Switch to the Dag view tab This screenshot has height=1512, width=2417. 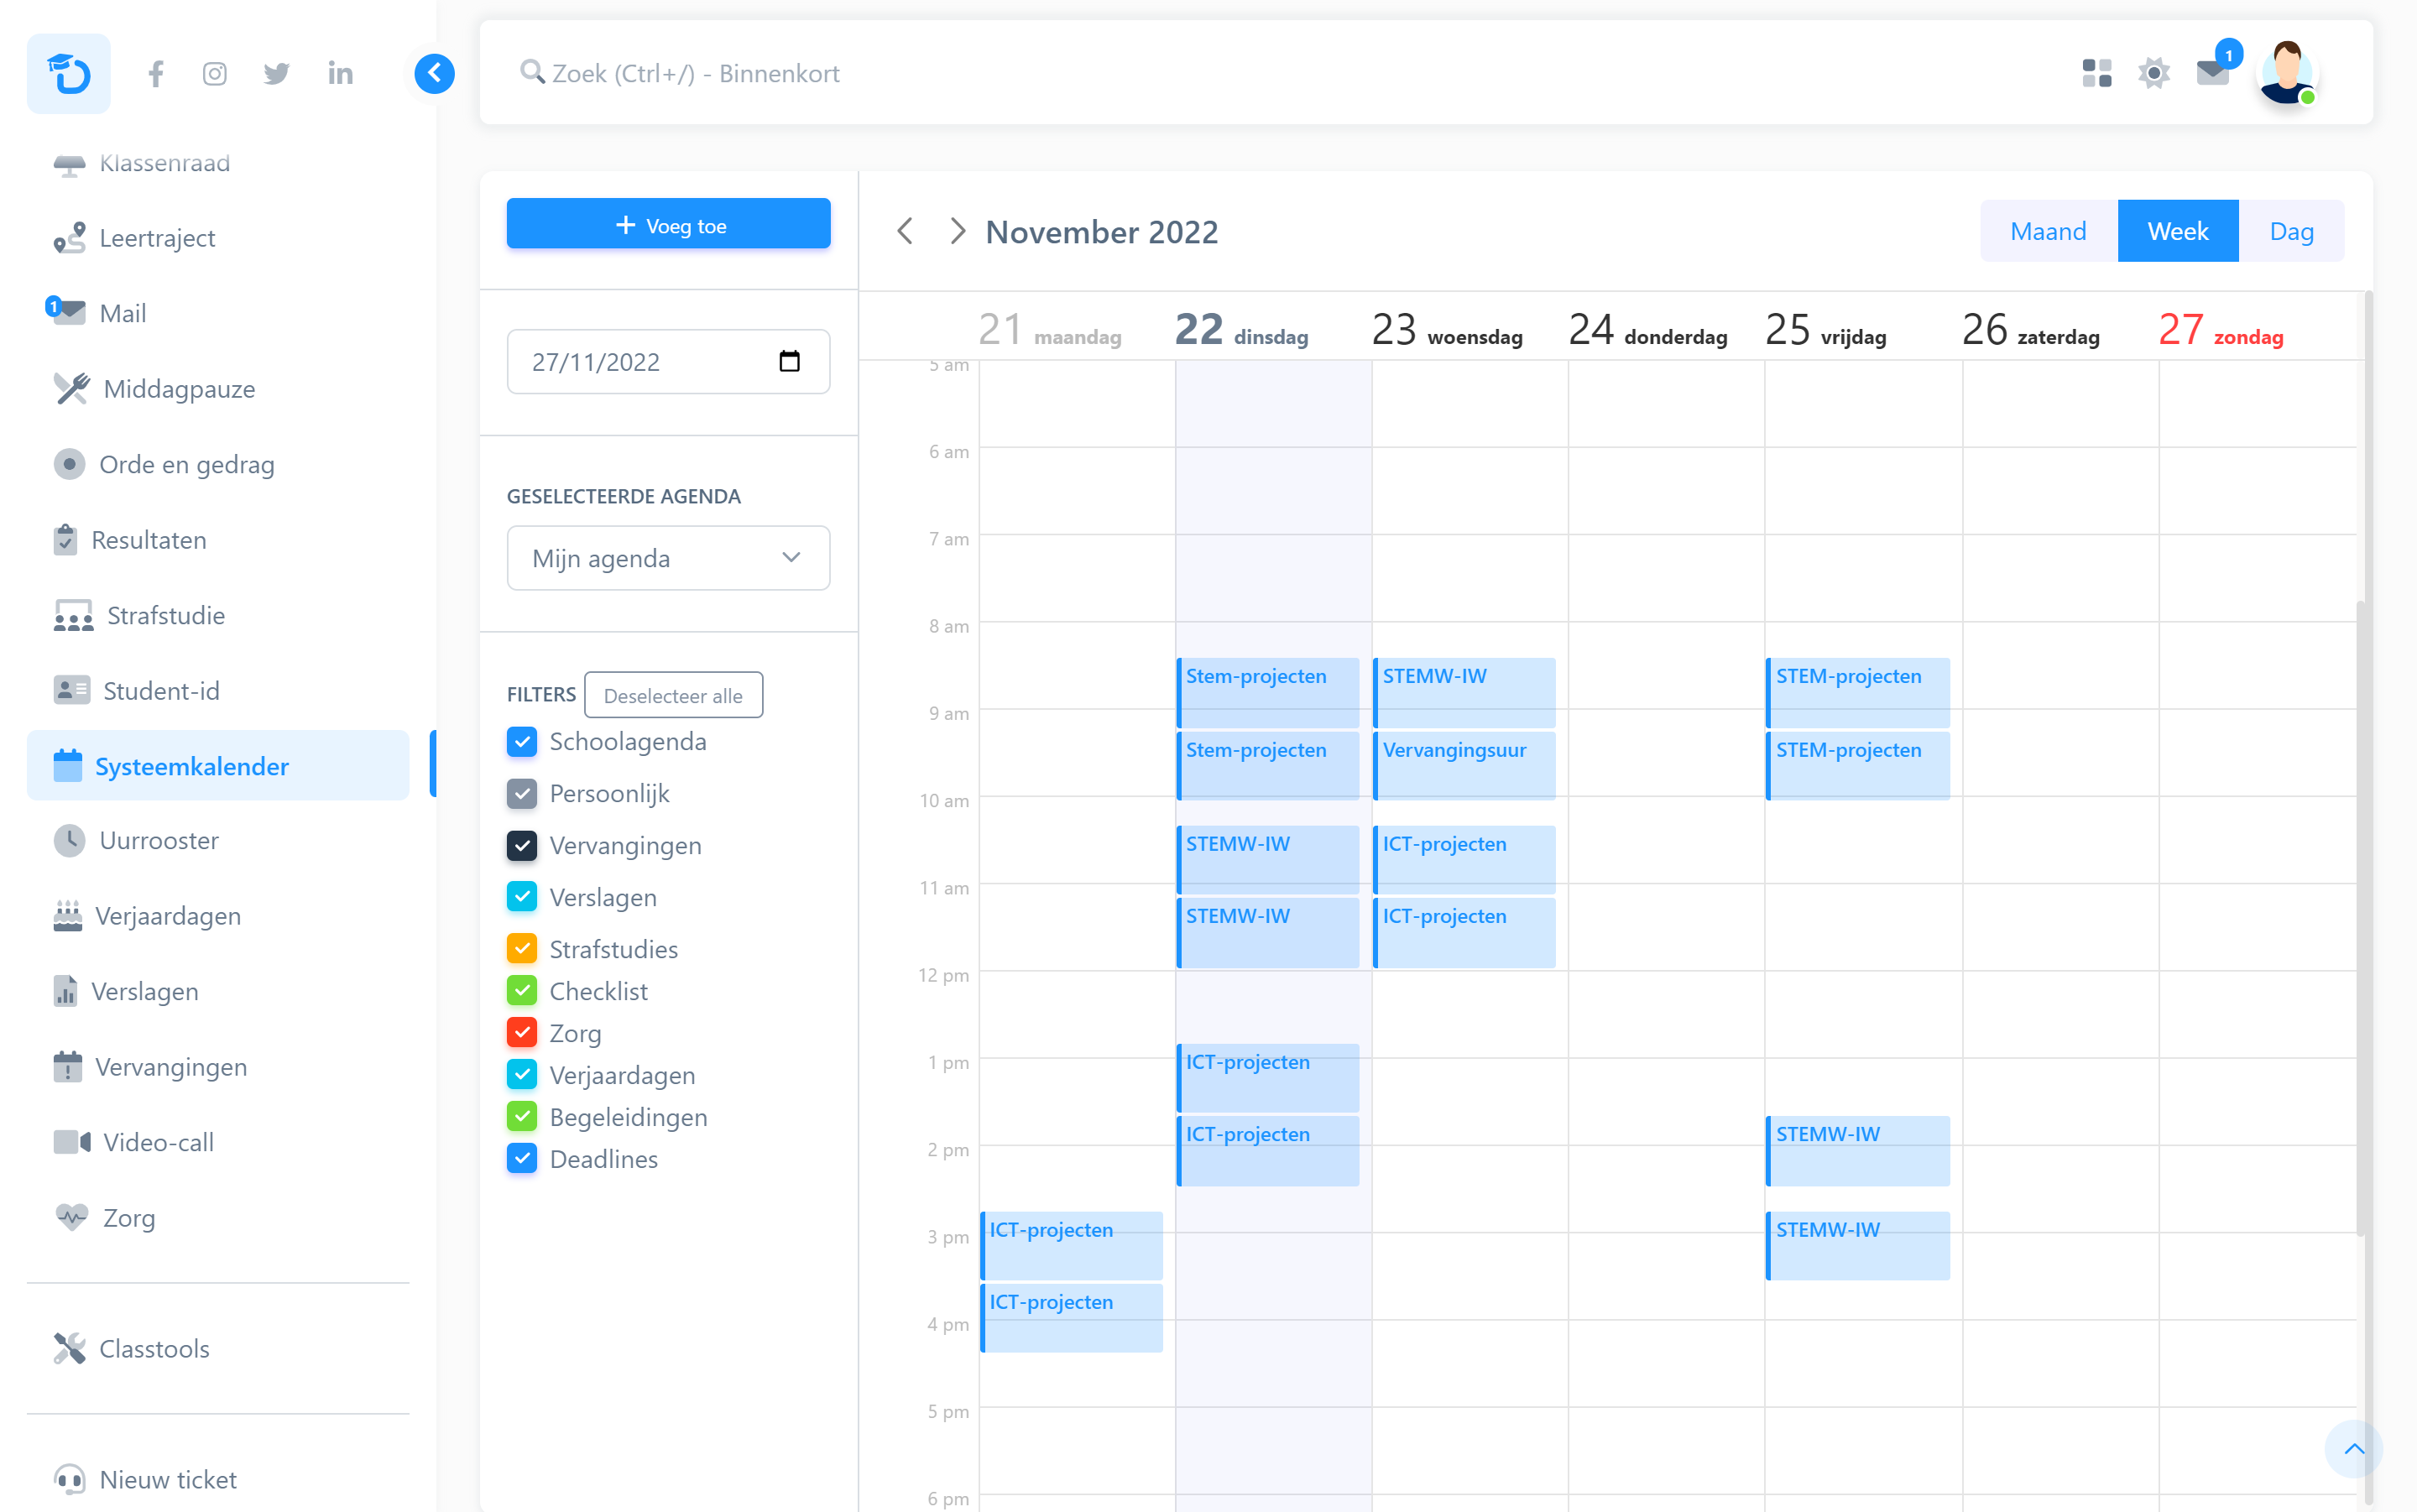tap(2290, 231)
